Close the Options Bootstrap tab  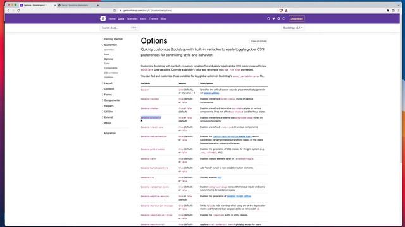click(x=55, y=5)
